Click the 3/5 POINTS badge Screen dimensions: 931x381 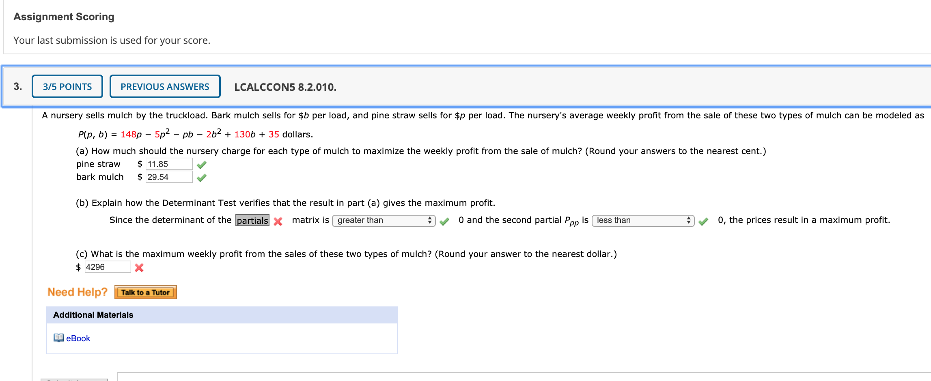click(67, 86)
